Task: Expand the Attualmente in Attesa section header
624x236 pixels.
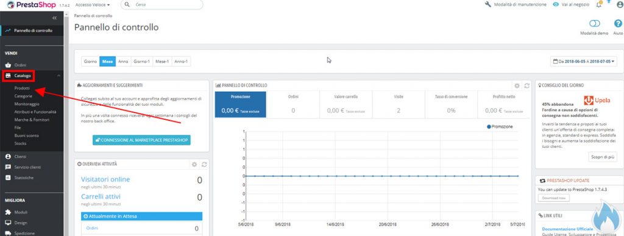Action: 141,216
